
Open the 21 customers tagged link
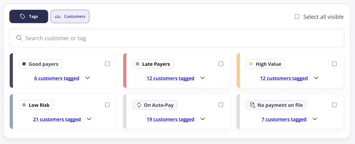point(57,119)
